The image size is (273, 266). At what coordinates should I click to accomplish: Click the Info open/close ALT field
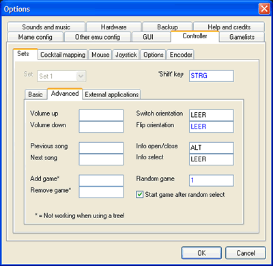(x=212, y=148)
